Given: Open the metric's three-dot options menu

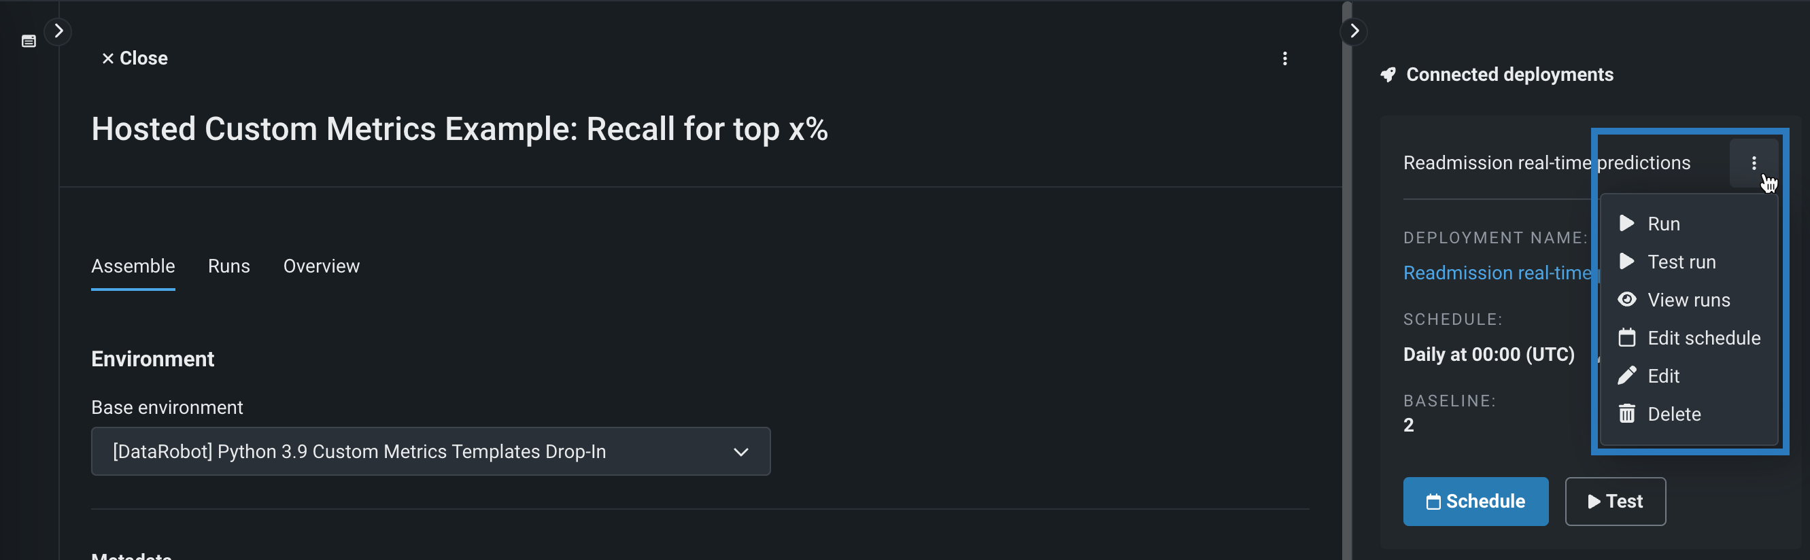Looking at the screenshot, I should [x=1284, y=58].
